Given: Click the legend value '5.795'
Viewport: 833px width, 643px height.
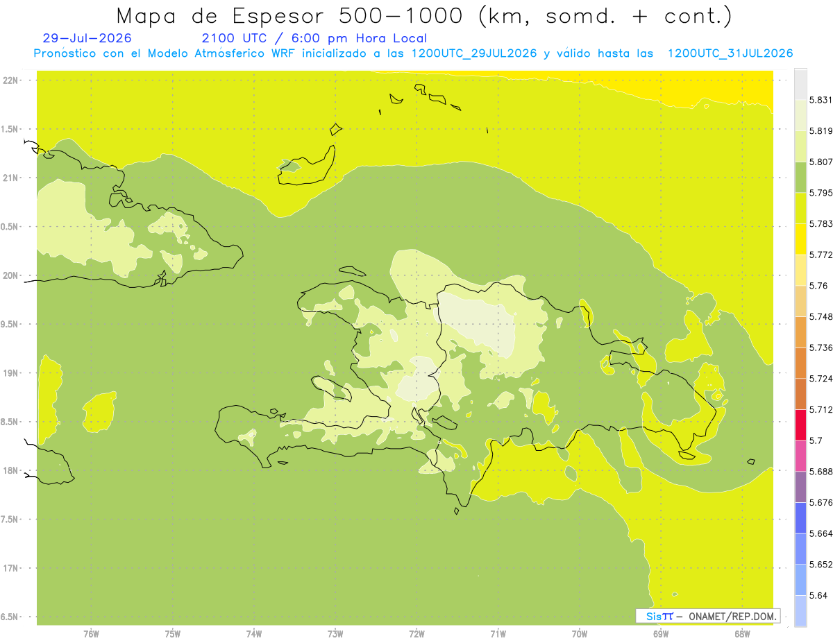Looking at the screenshot, I should 821,193.
